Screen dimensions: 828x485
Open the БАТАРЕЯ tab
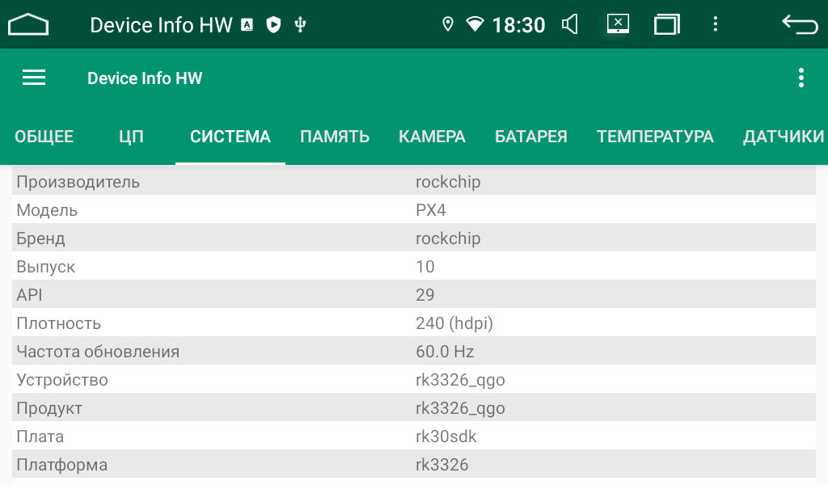531,137
